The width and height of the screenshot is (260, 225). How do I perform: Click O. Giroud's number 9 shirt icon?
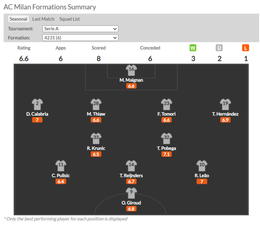click(x=131, y=193)
